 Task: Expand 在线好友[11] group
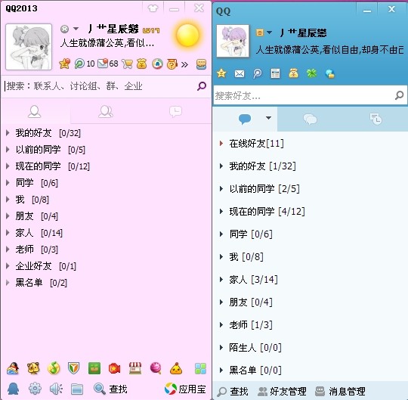[221, 144]
